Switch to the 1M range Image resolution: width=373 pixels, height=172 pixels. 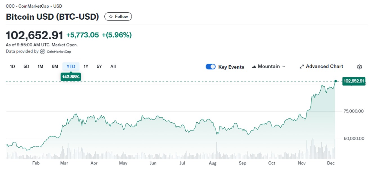[x=40, y=66]
